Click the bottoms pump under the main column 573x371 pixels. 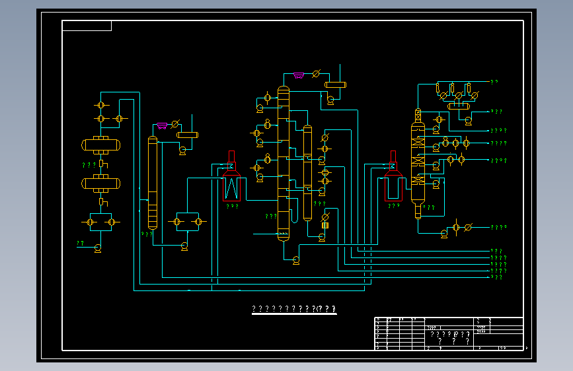click(296, 260)
